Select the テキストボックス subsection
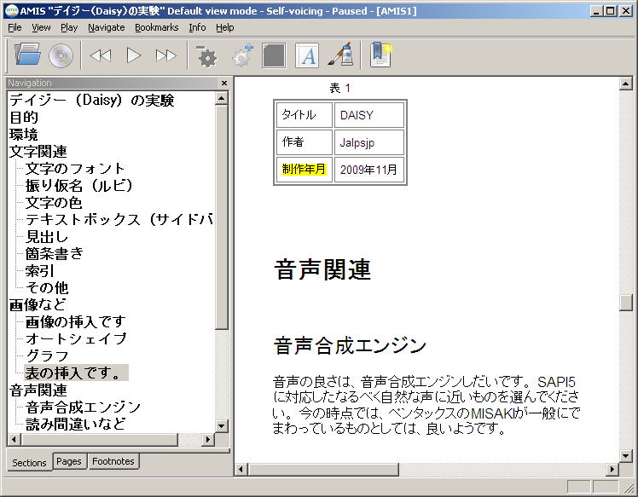Screen dimensions: 638x497 point(119,220)
